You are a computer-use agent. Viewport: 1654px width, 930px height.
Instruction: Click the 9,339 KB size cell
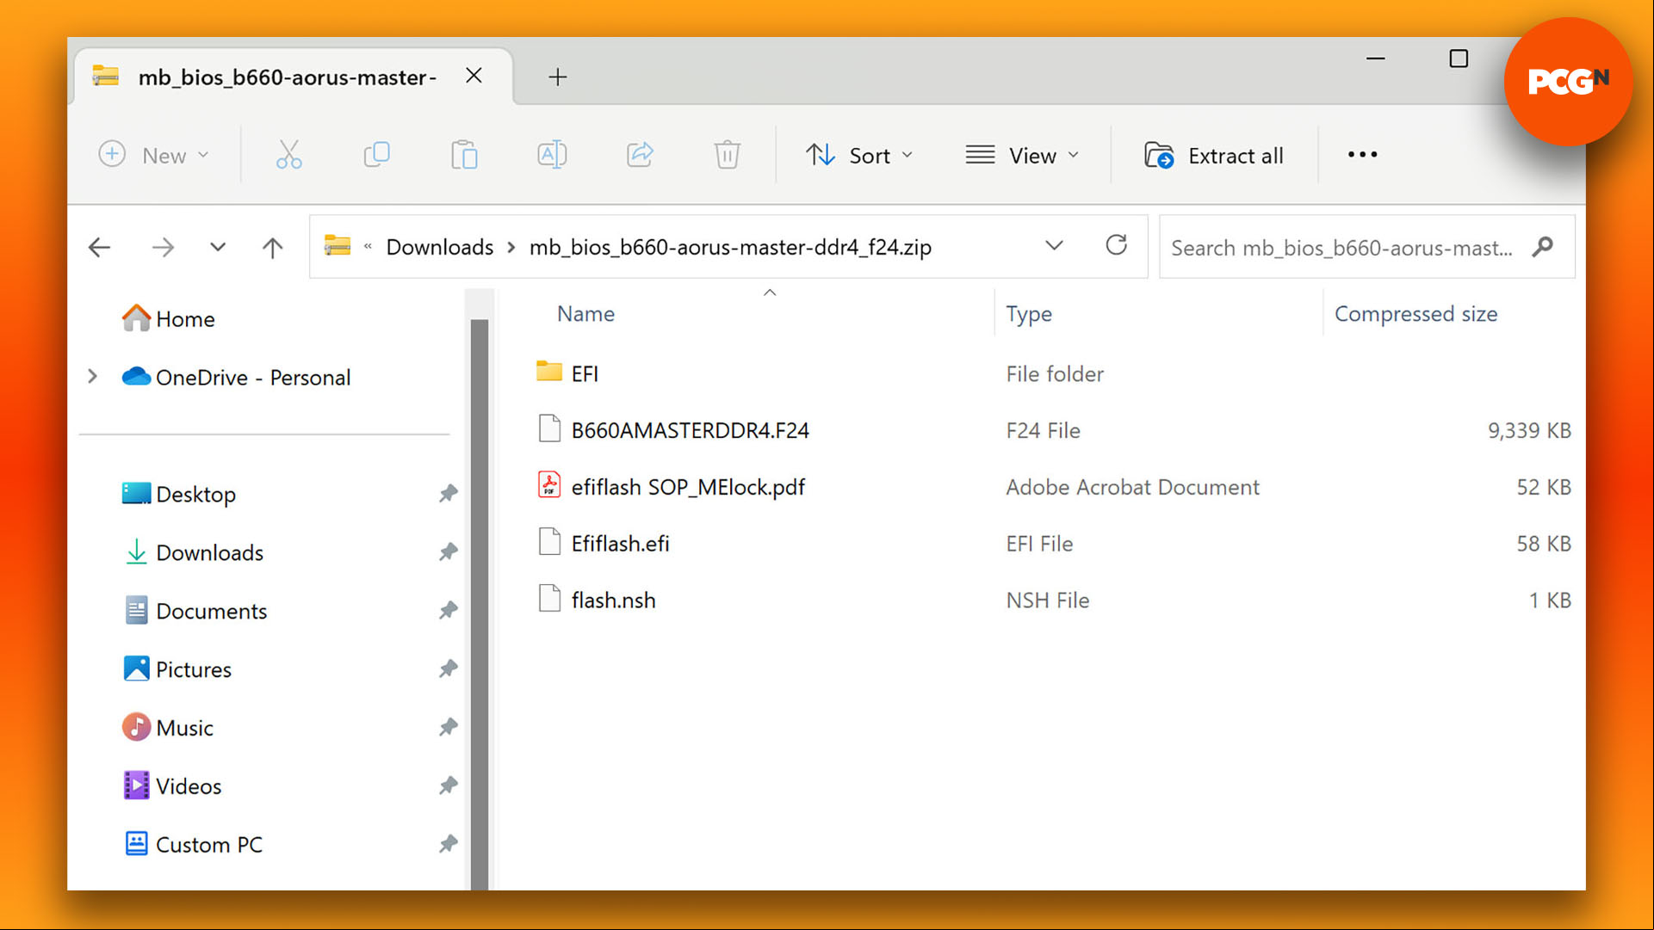tap(1529, 430)
